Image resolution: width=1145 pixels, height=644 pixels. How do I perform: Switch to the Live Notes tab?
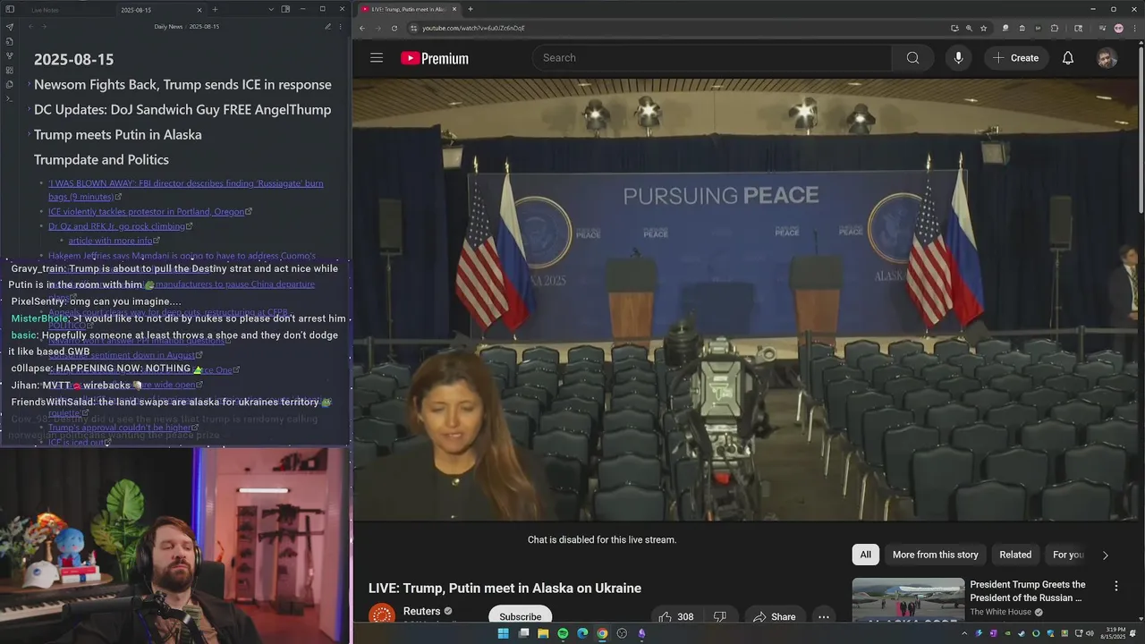coord(46,10)
